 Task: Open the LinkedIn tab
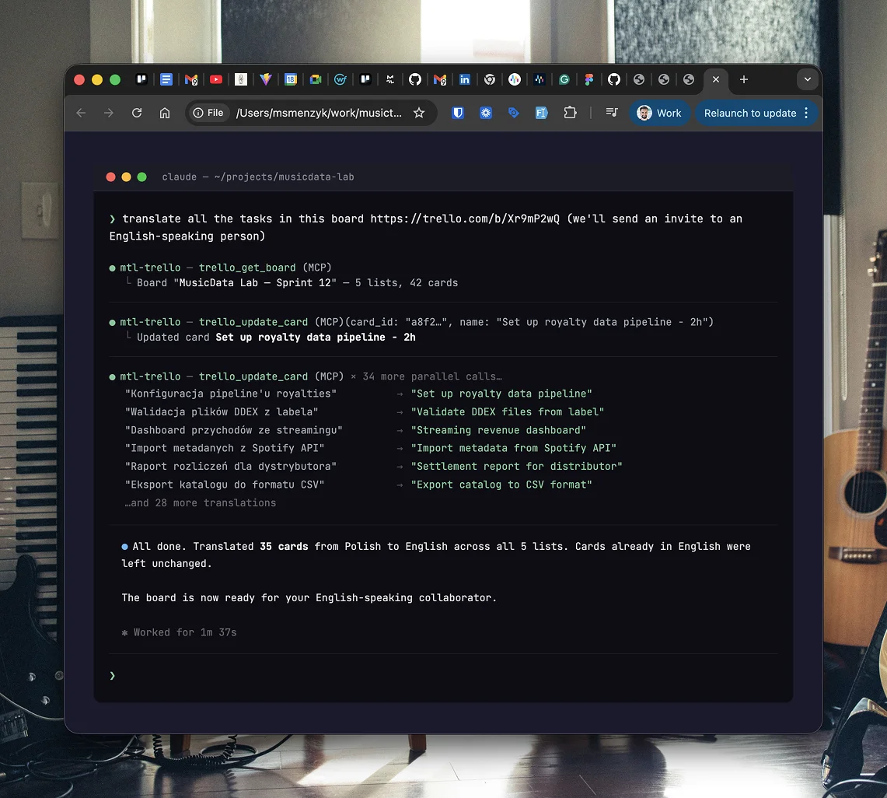point(464,80)
